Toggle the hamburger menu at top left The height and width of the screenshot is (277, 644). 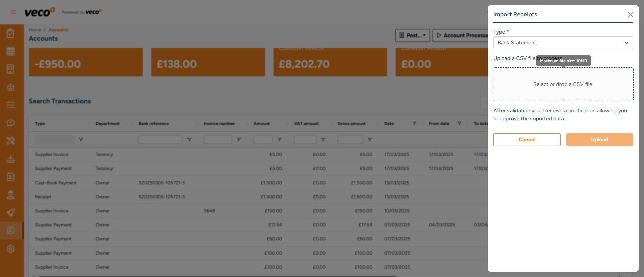(x=13, y=12)
